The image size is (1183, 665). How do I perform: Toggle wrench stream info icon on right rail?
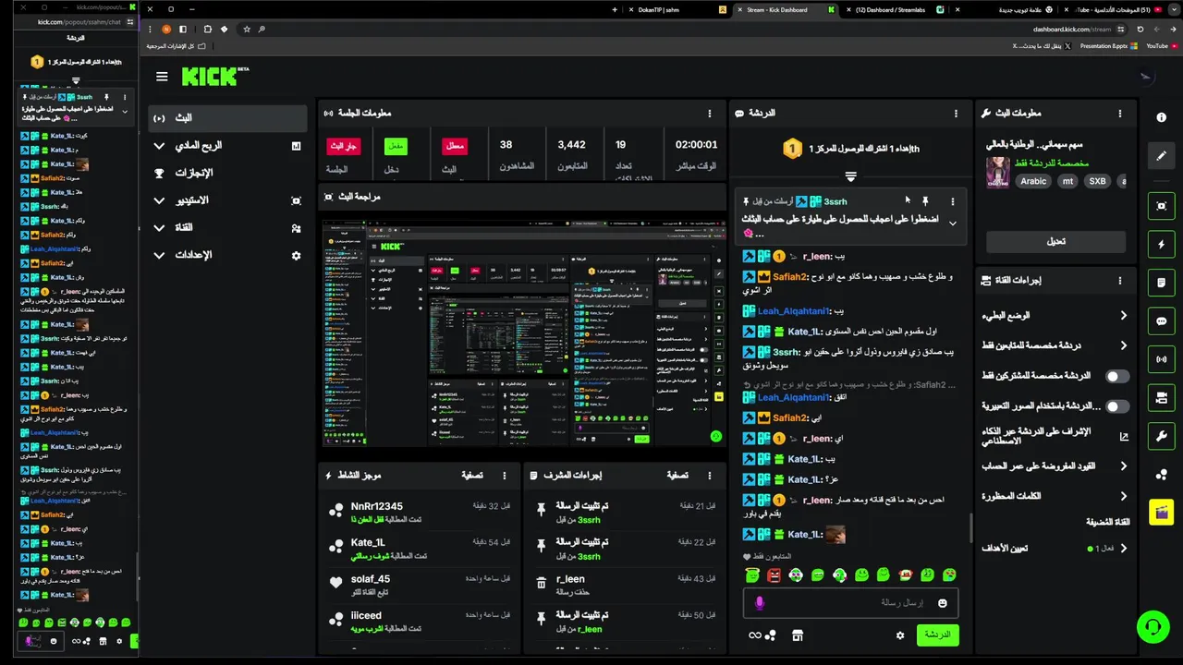(x=1162, y=436)
